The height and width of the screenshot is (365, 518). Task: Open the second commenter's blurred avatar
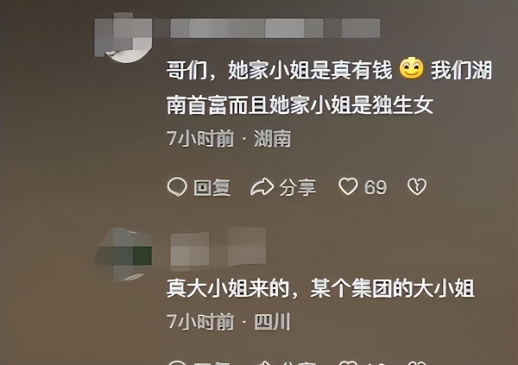[124, 255]
